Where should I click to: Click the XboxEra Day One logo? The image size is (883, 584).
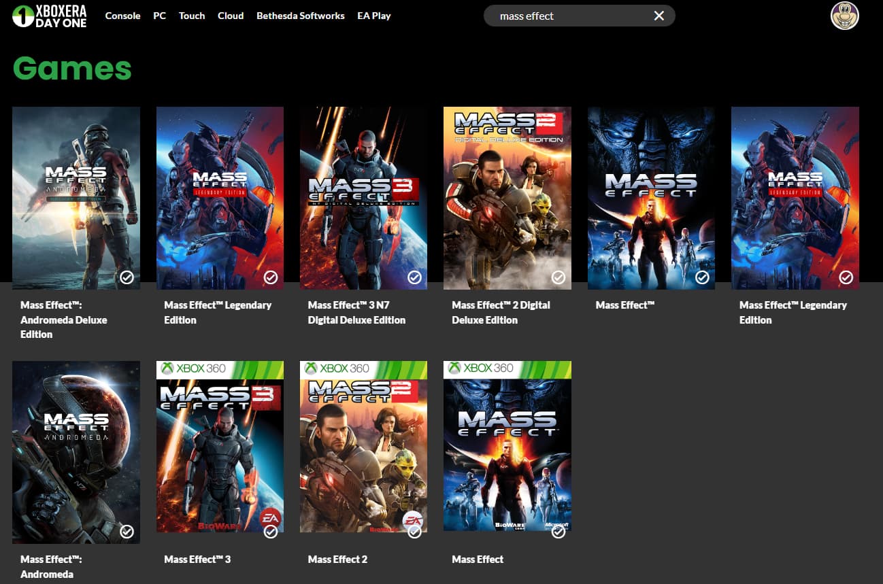50,16
